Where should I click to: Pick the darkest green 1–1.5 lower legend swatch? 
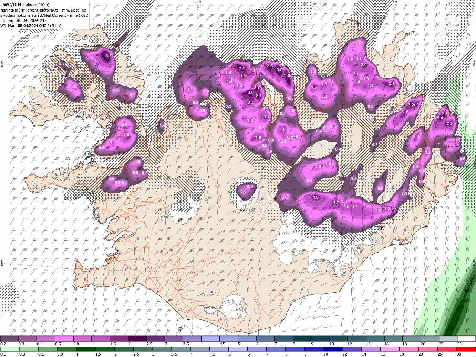tap(86, 349)
